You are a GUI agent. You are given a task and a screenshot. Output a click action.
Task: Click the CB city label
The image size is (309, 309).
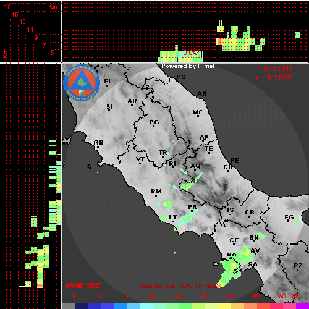(x=250, y=213)
